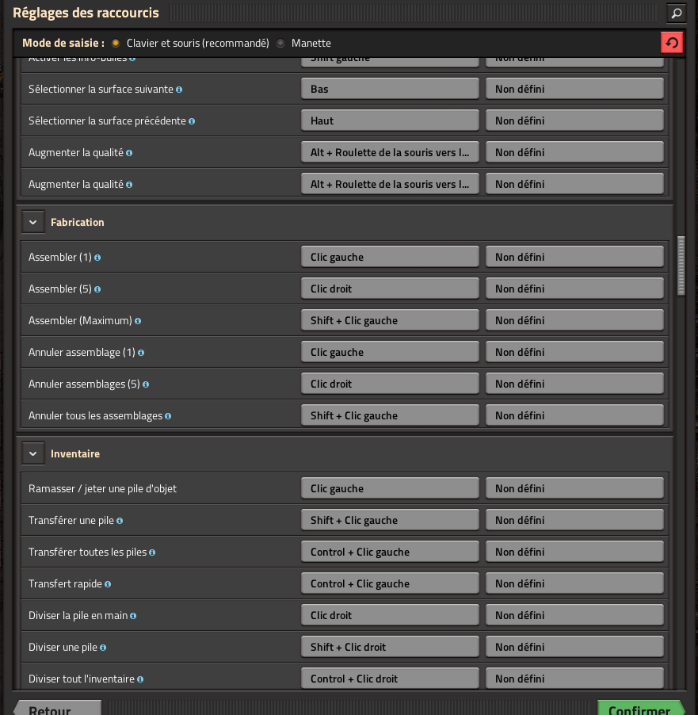Collapse the Fabrication section
This screenshot has width=698, height=715.
coord(32,223)
